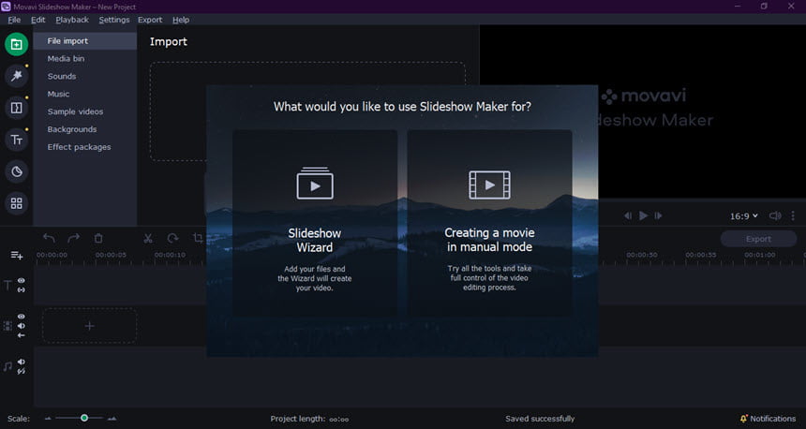Click the Notifications bell icon
Screen dimensions: 806x429
(743, 419)
